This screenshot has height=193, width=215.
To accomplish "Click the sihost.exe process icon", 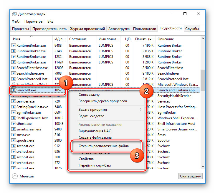I will pyautogui.click(x=14, y=124).
